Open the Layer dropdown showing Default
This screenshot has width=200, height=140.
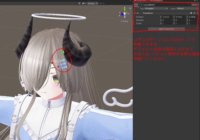coord(187,8)
